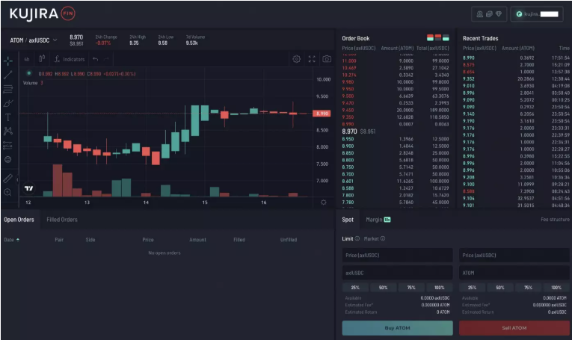The width and height of the screenshot is (572, 340).
Task: Click the 8.990 current price label on chart axis
Action: pyautogui.click(x=322, y=114)
